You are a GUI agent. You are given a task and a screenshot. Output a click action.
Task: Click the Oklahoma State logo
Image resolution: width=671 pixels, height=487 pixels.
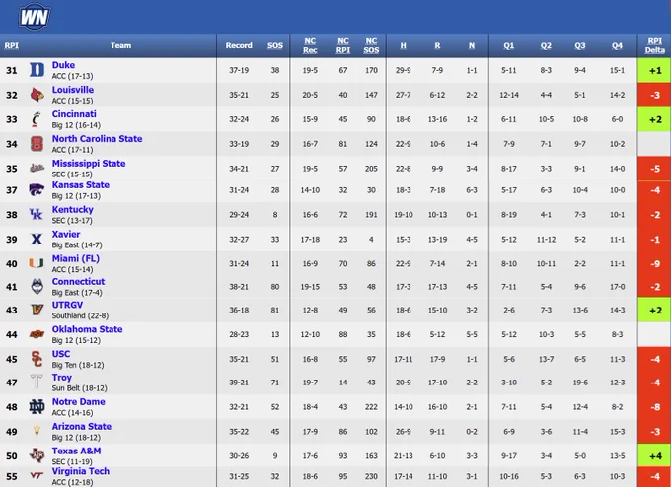click(37, 334)
